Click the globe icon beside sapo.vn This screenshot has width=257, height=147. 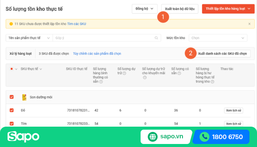153,137
